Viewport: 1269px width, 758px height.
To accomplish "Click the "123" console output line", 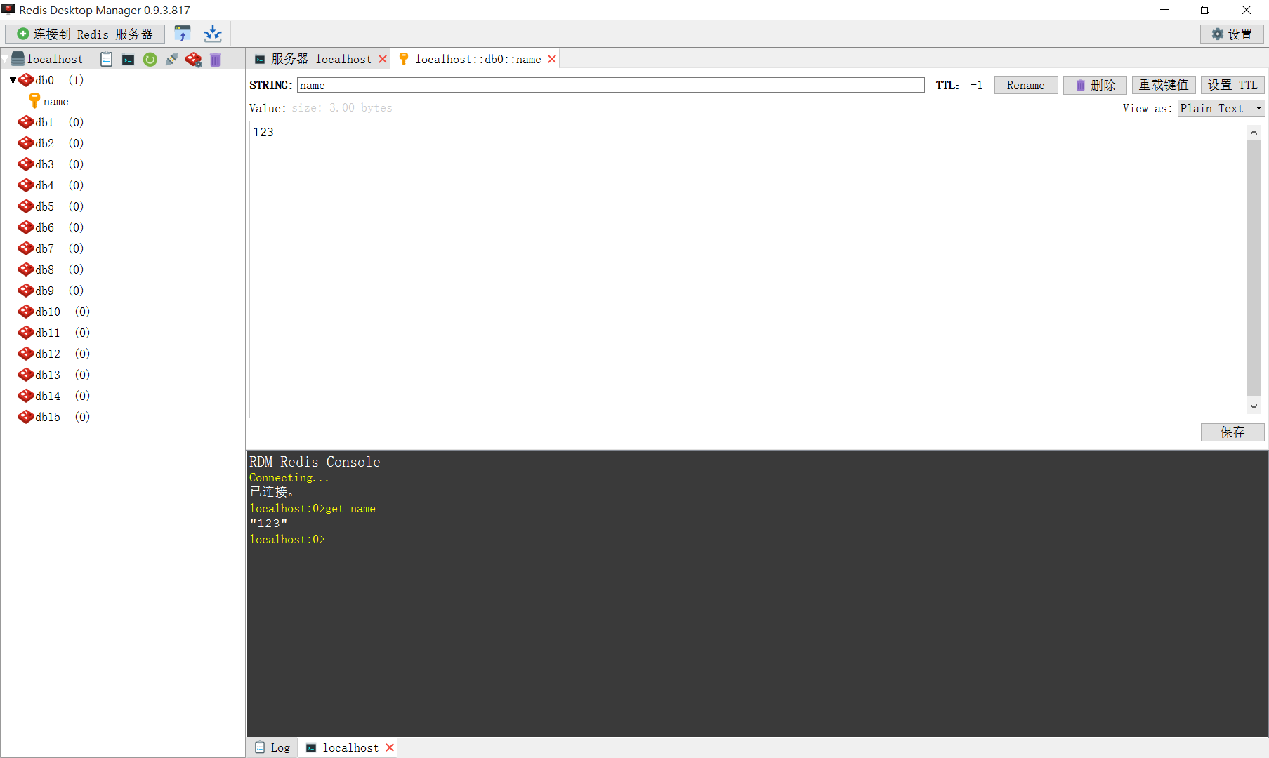I will point(268,524).
